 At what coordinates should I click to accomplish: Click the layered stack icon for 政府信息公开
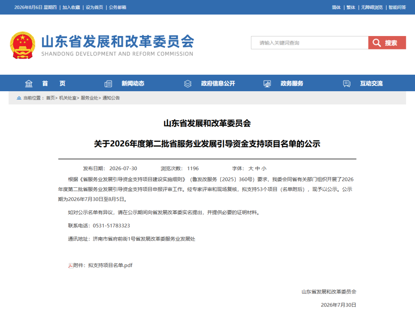tap(188, 84)
